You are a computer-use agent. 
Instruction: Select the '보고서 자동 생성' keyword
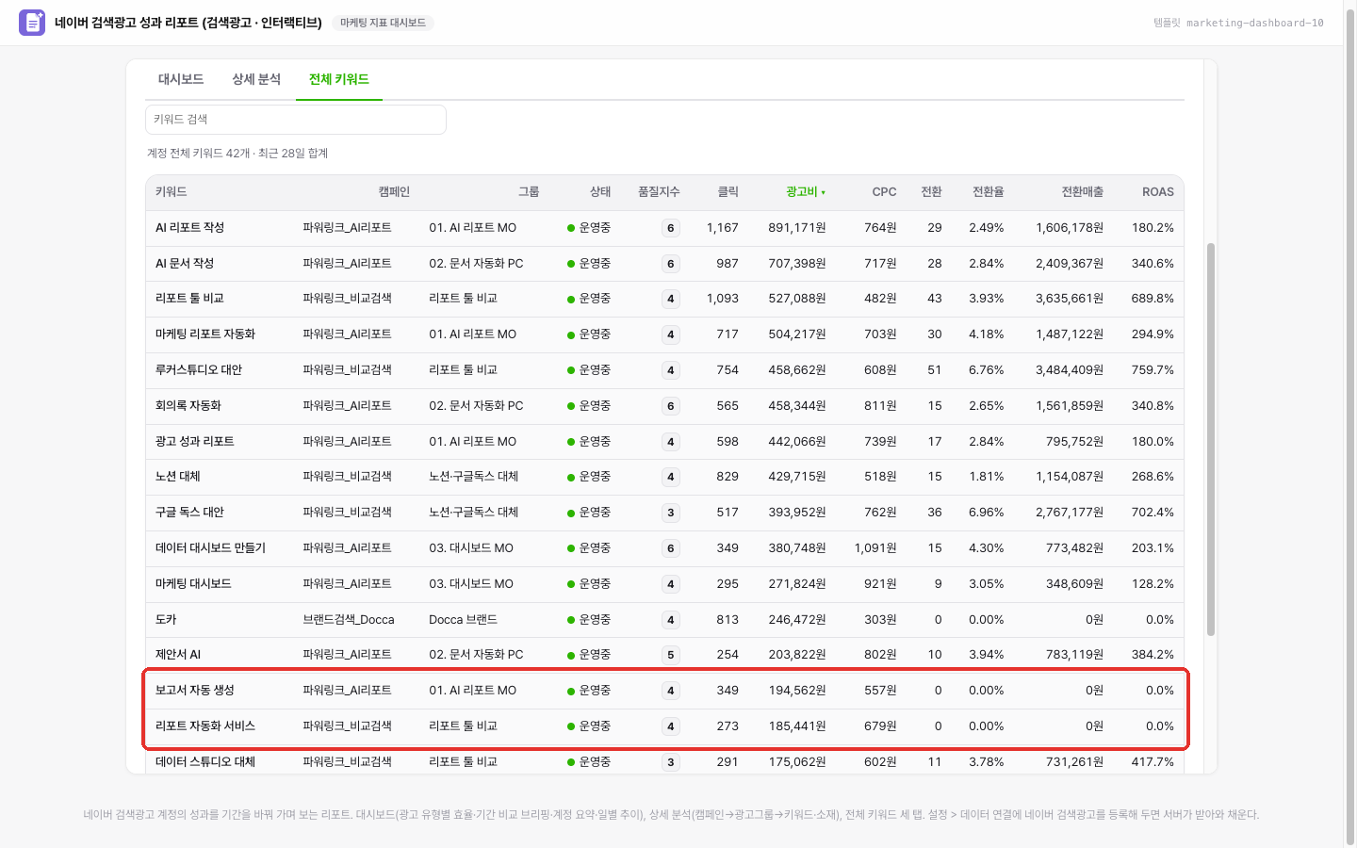coord(195,691)
